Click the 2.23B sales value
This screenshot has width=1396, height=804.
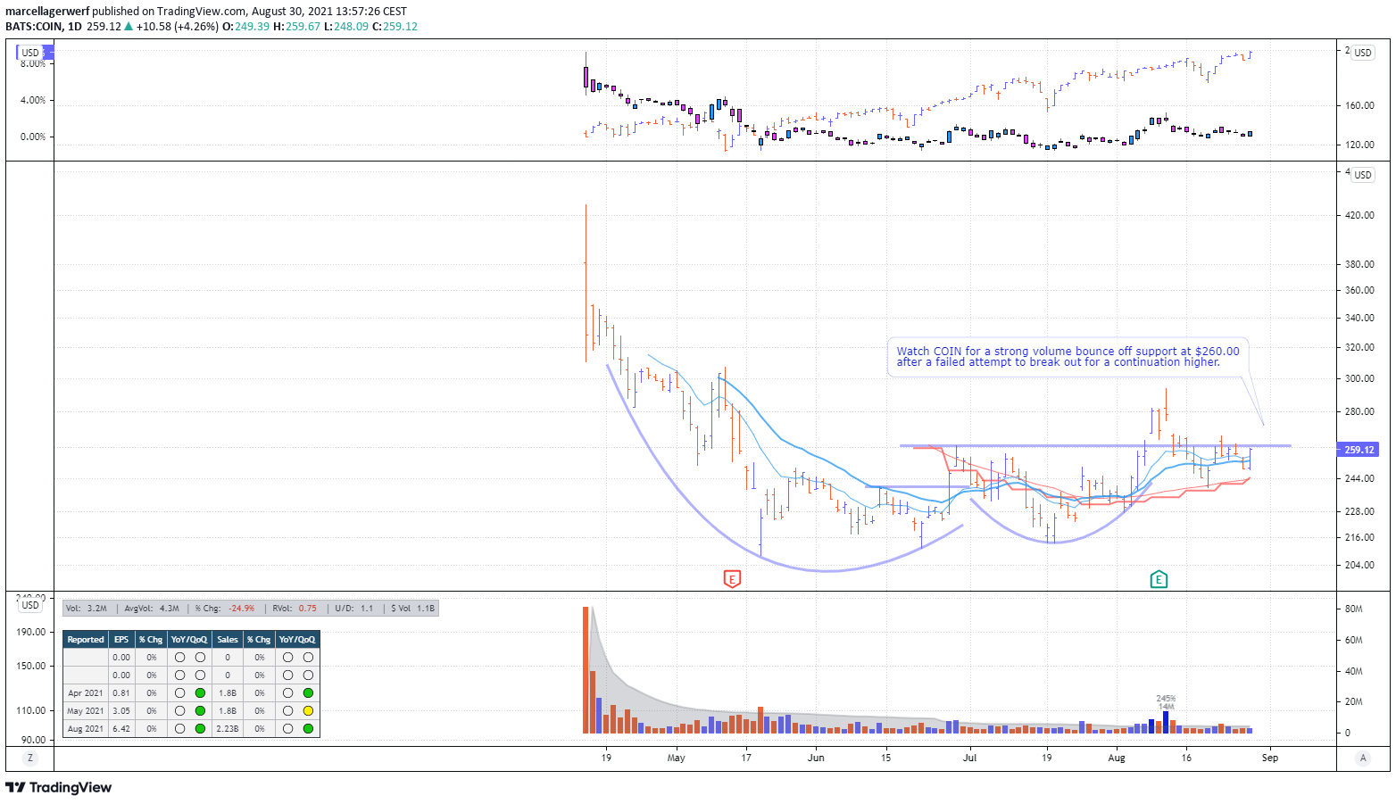click(x=228, y=728)
